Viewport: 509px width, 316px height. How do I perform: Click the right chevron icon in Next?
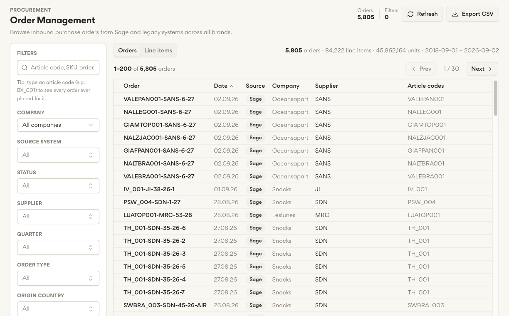tap(490, 69)
